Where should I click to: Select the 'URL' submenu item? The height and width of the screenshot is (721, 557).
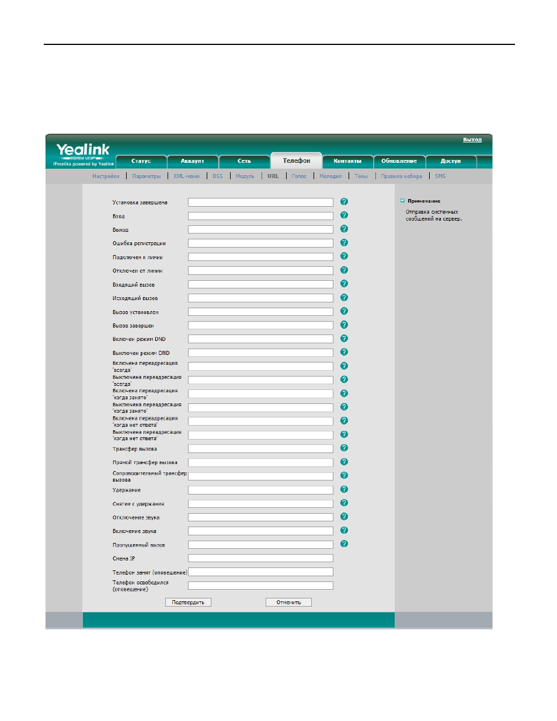(x=273, y=176)
